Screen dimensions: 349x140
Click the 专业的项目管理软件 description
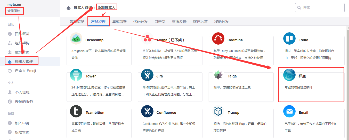(298, 87)
